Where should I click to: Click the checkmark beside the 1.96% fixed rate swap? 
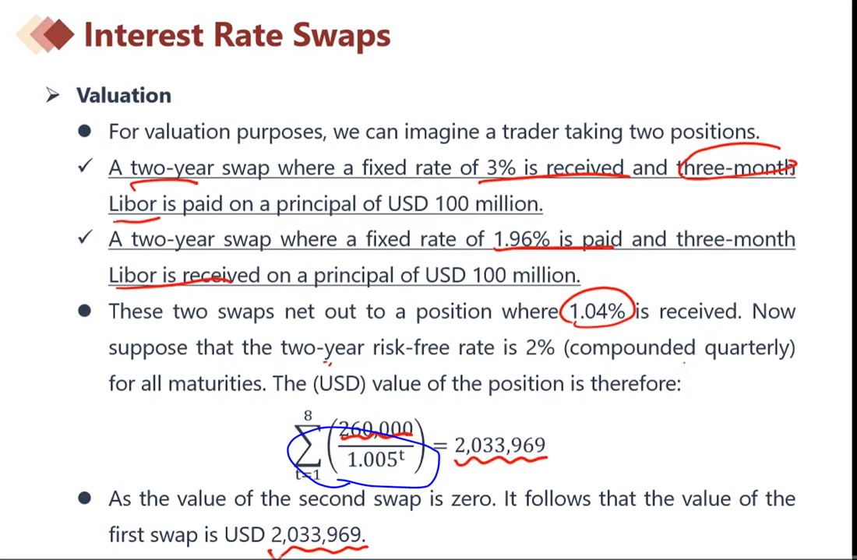tap(85, 237)
